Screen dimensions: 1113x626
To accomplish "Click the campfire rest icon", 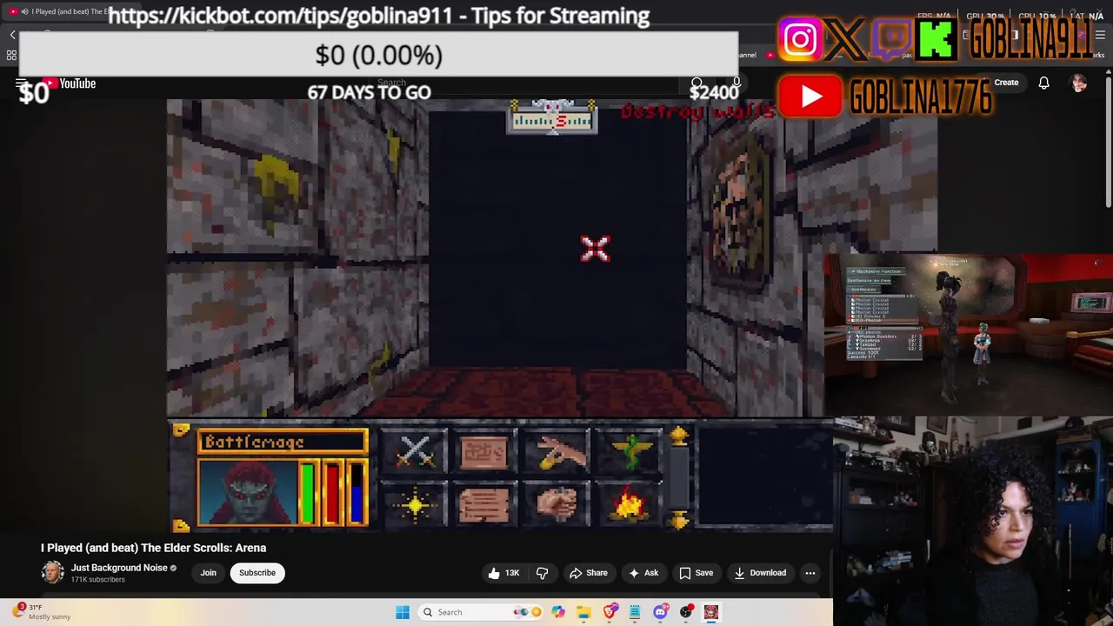I will coord(629,504).
